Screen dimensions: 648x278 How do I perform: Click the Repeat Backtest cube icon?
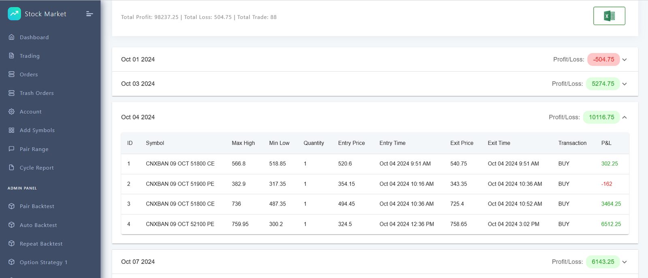(11, 243)
